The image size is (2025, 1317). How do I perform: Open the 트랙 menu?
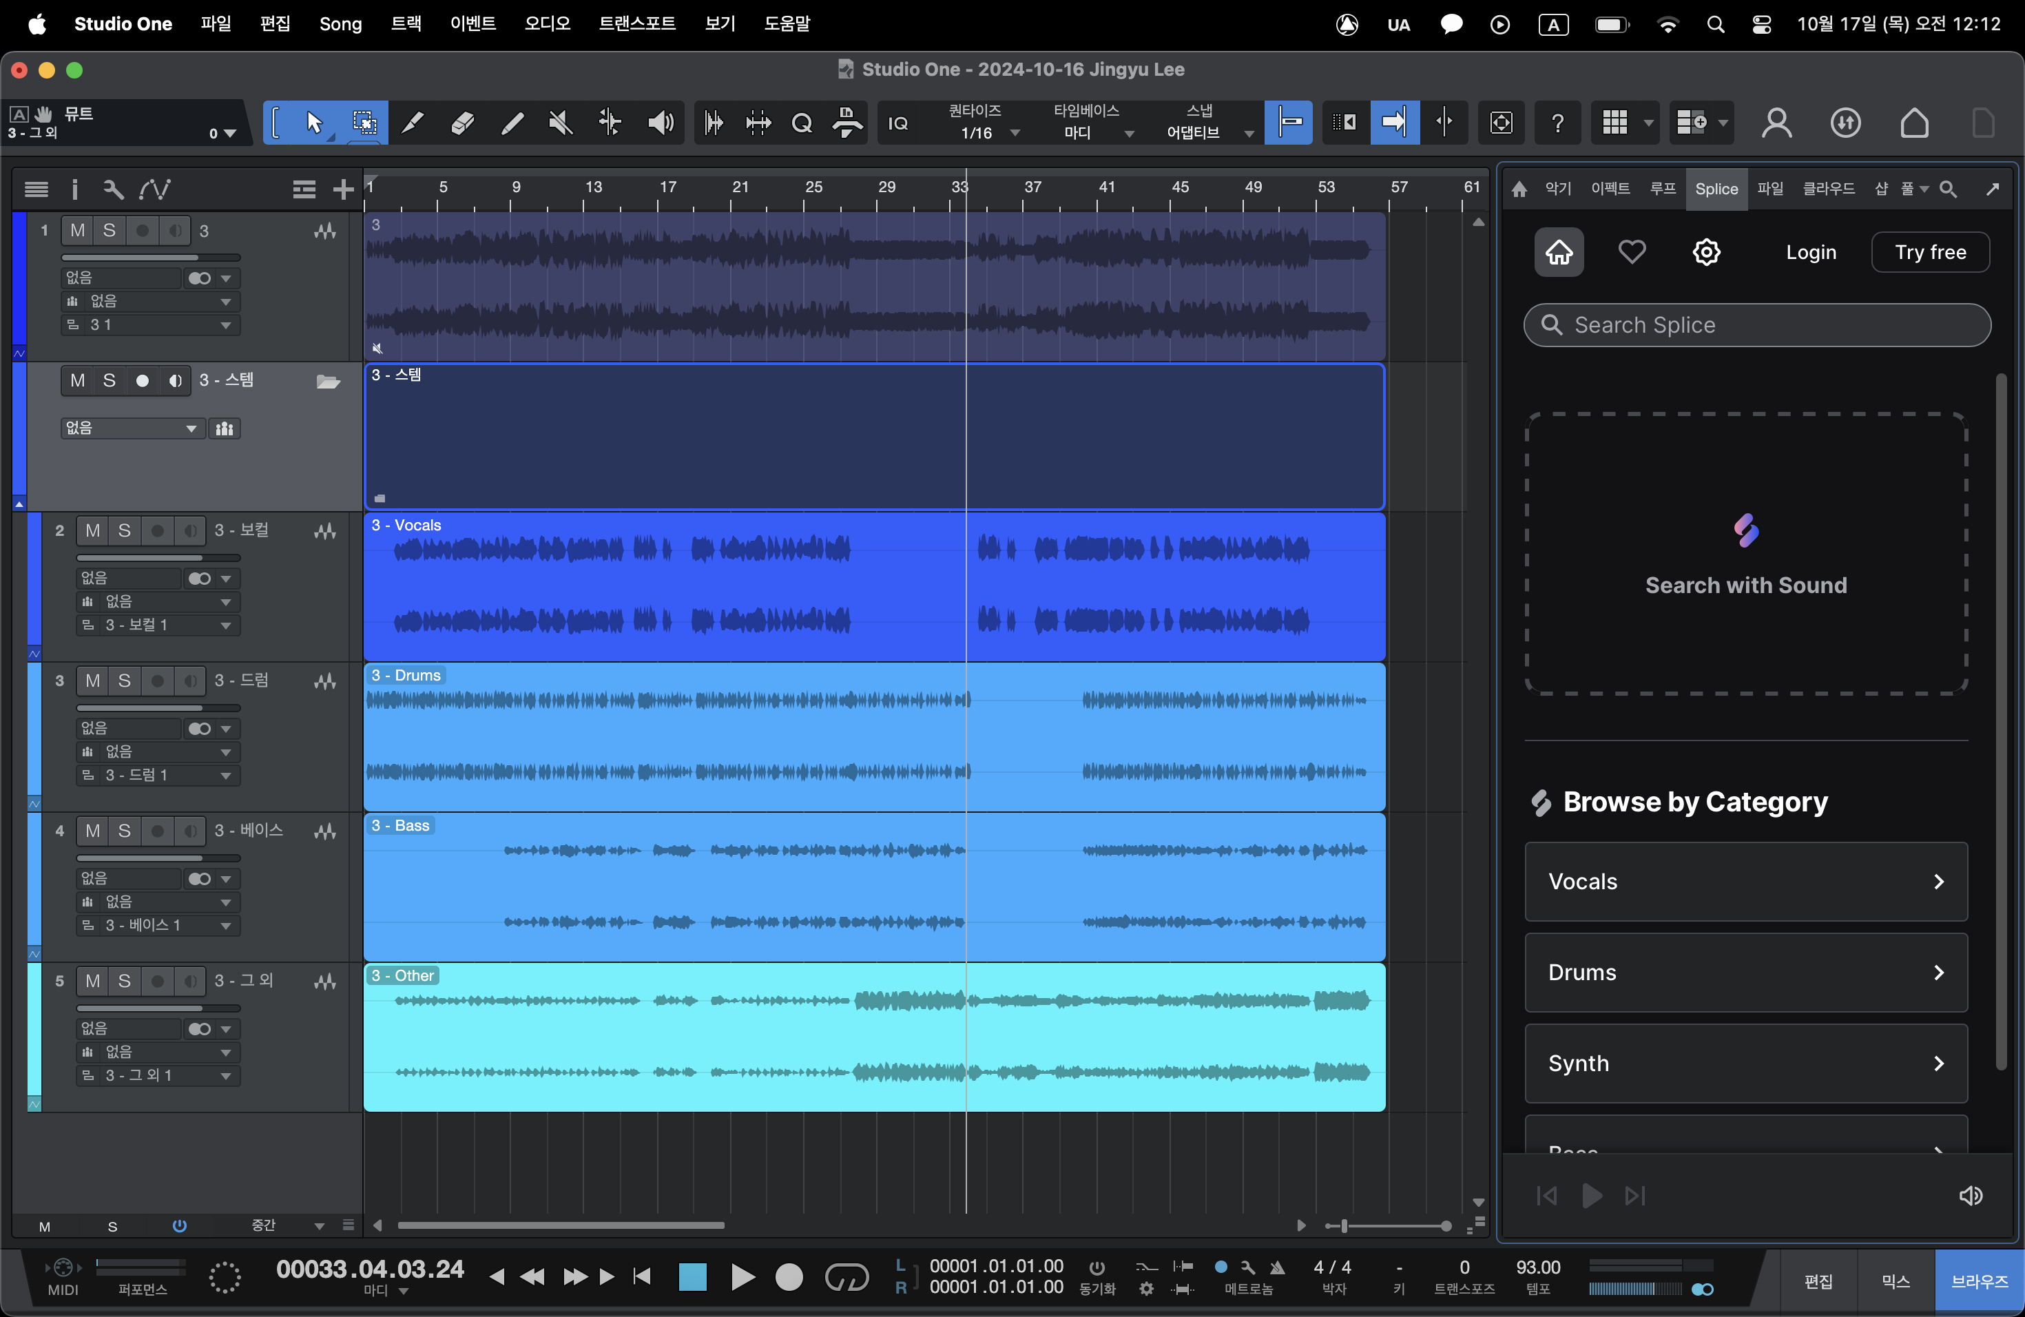406,23
